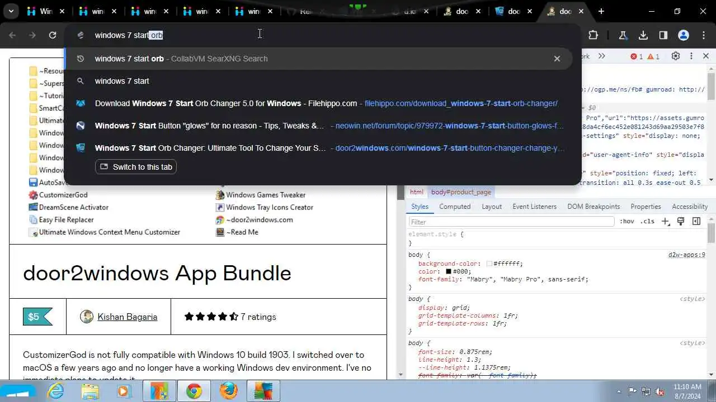
Task: Reload the page with the refresh icon
Action: [53, 35]
